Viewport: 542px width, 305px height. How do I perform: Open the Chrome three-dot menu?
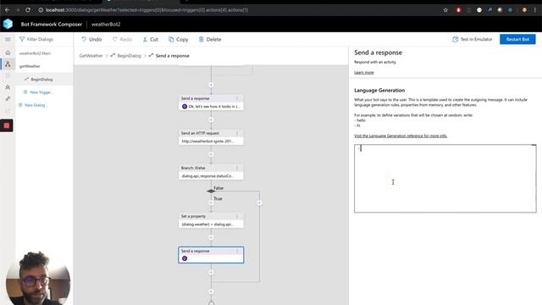[534, 10]
